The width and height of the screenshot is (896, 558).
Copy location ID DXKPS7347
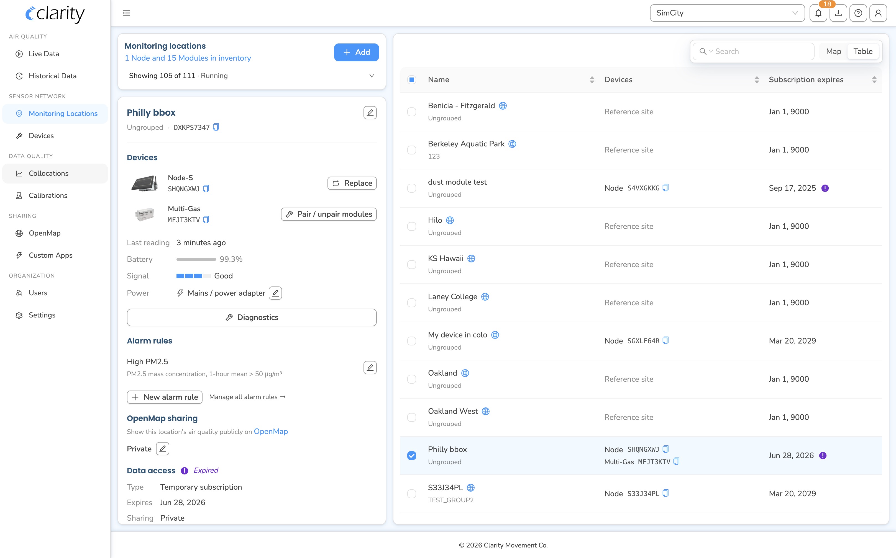[216, 127]
